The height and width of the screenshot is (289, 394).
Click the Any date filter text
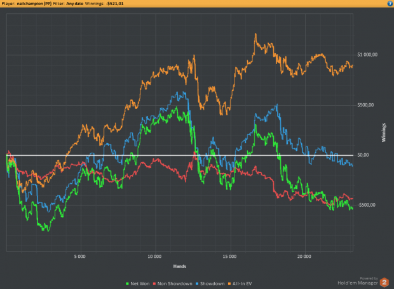[74, 4]
